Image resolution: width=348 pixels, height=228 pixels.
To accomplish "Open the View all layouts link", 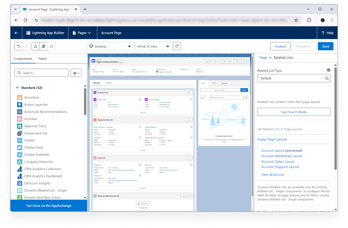I will [x=273, y=174].
